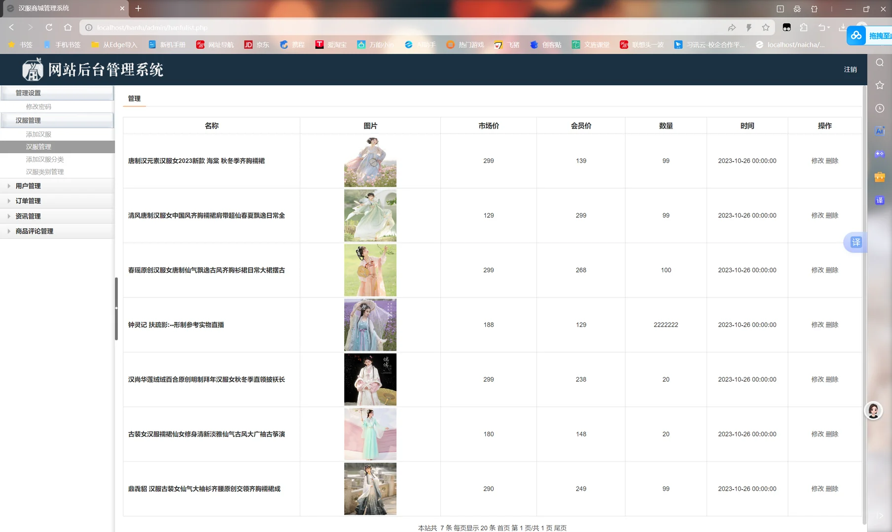
Task: Go to 尾页 in pagination
Action: pos(560,528)
